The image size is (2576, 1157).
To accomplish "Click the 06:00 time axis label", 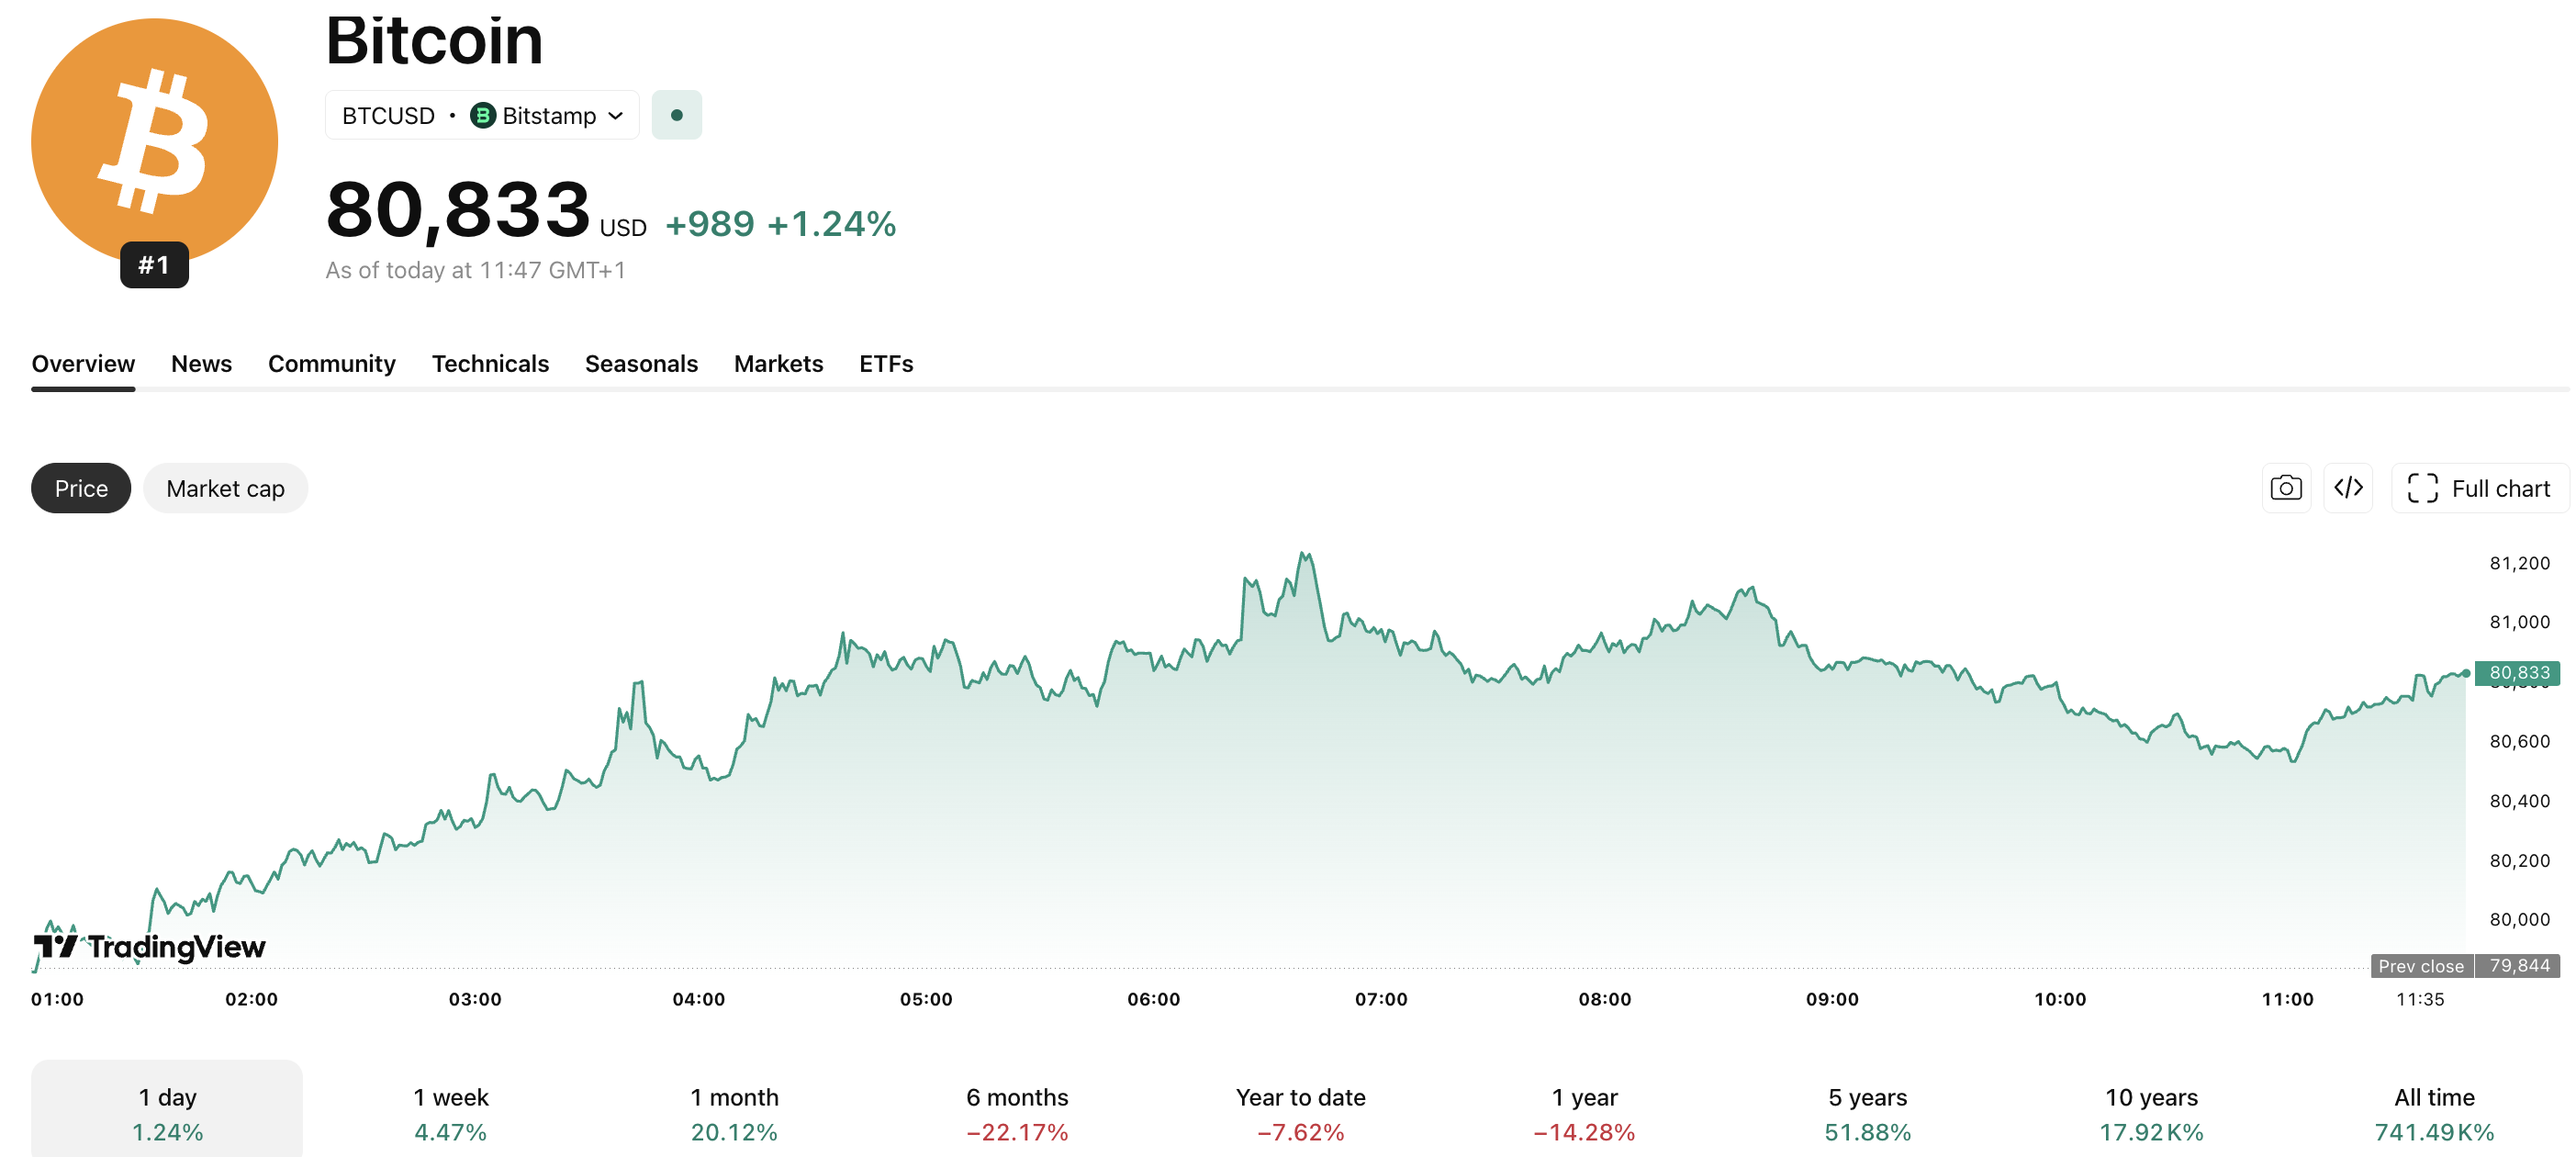I will point(1153,999).
